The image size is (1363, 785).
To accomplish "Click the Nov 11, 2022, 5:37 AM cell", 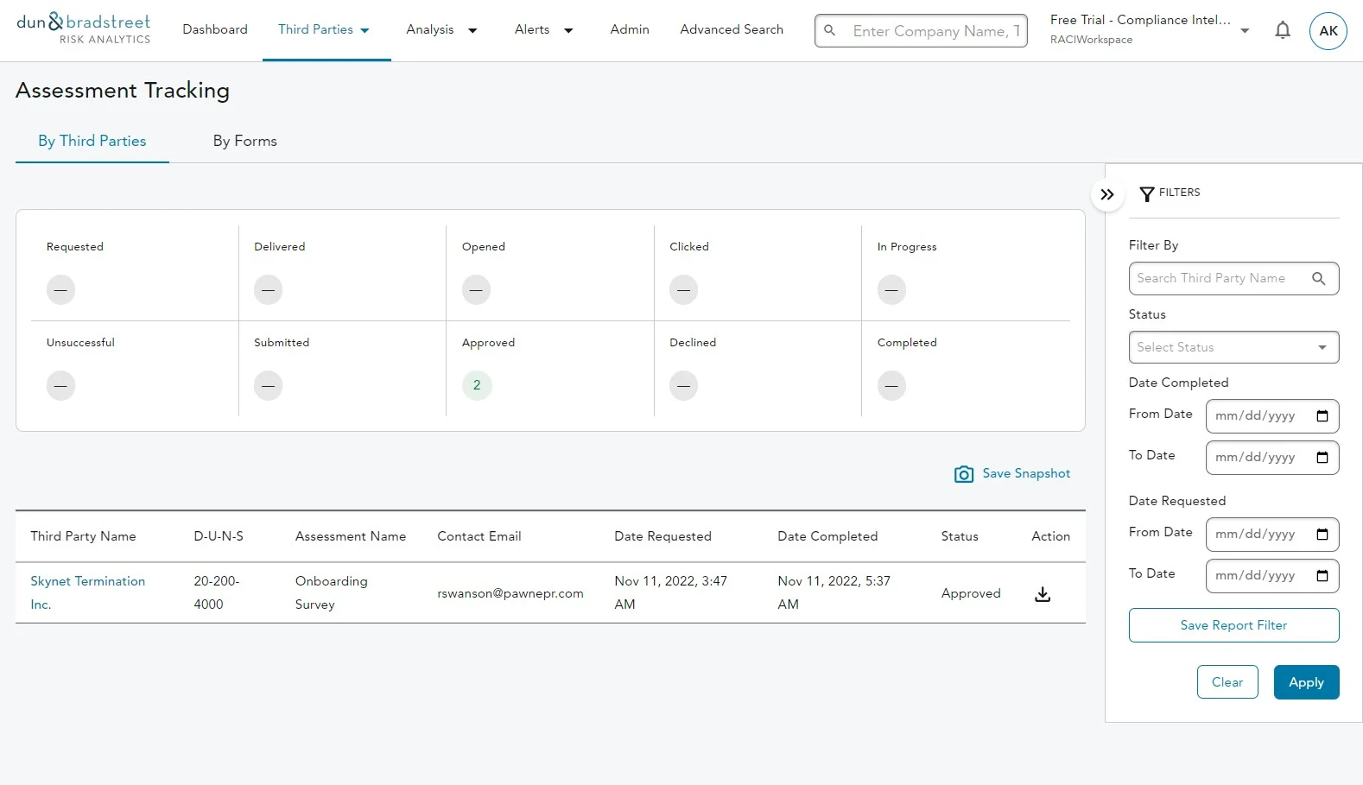I will click(x=834, y=592).
